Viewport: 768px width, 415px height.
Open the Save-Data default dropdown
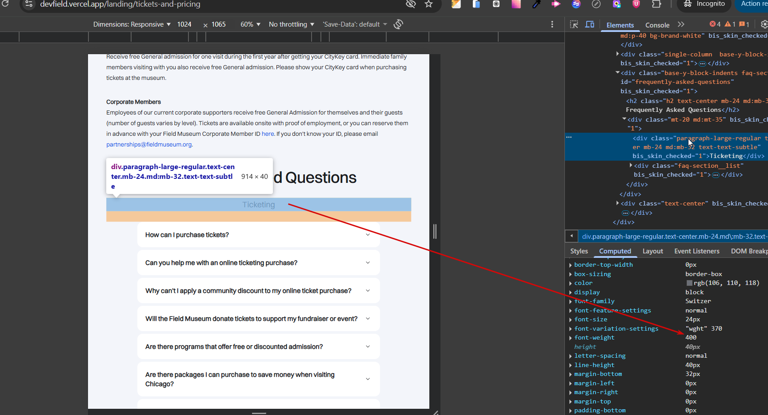coord(355,24)
